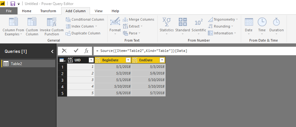Open the Trigonometry menu

click(223, 19)
